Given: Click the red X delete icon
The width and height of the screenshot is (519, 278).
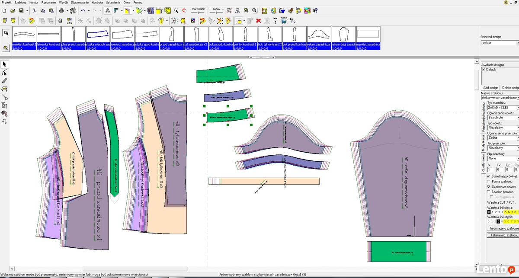Looking at the screenshot, I should click(x=259, y=20).
